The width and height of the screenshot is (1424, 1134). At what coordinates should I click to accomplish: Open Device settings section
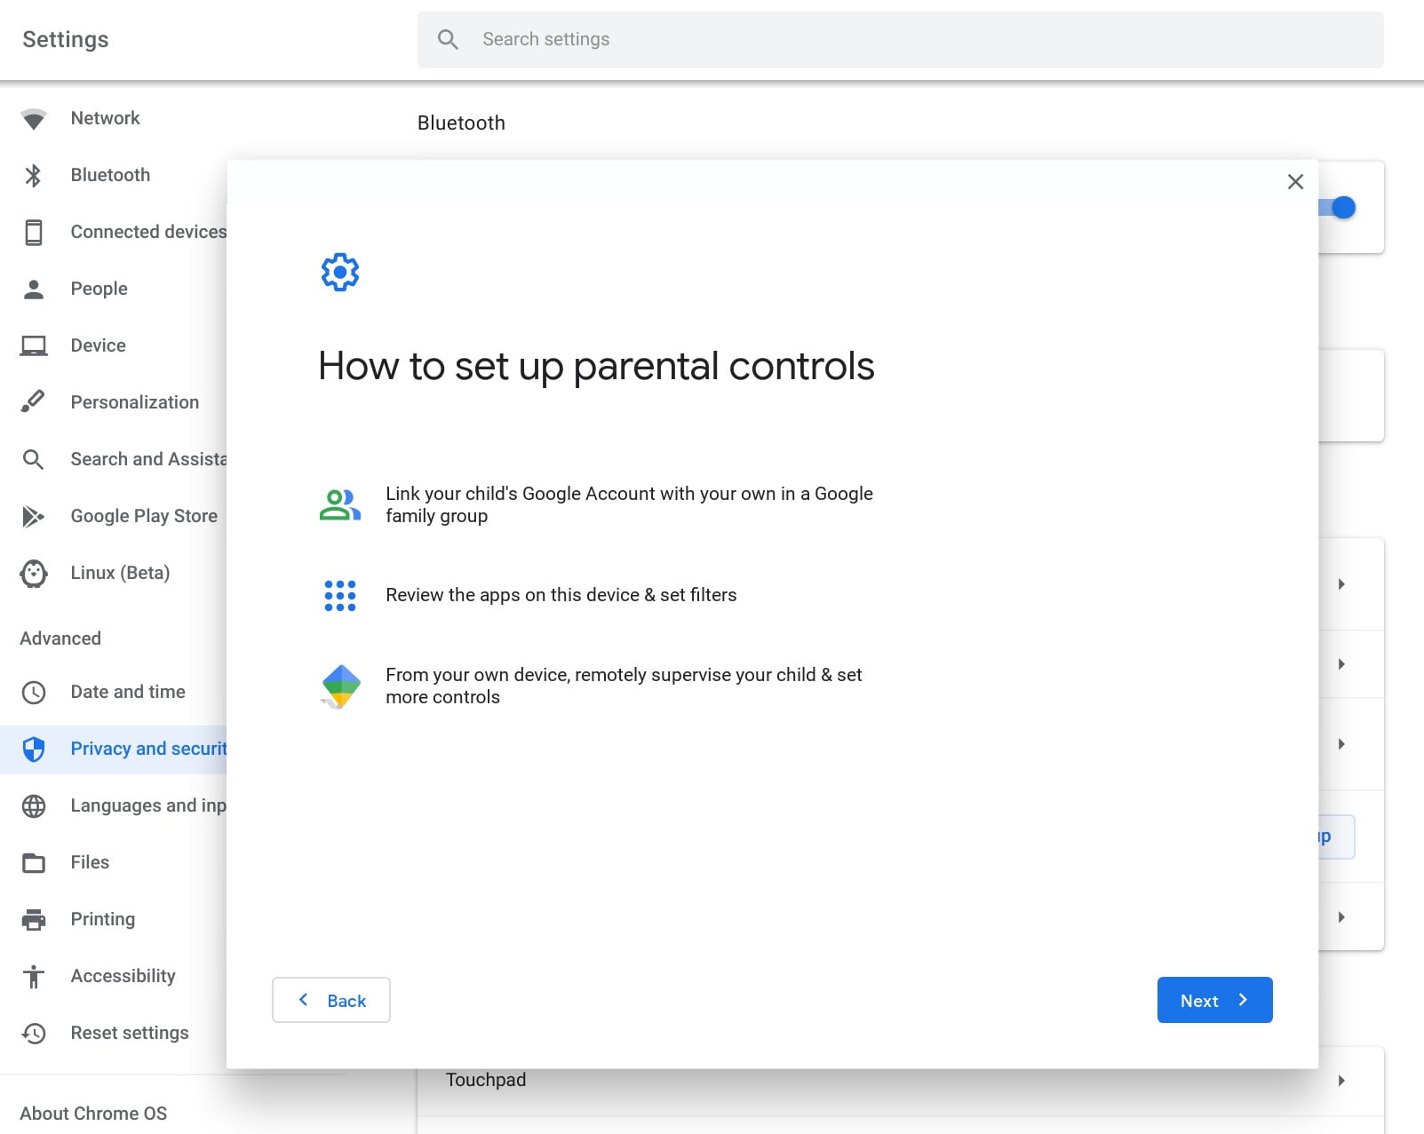coord(99,346)
